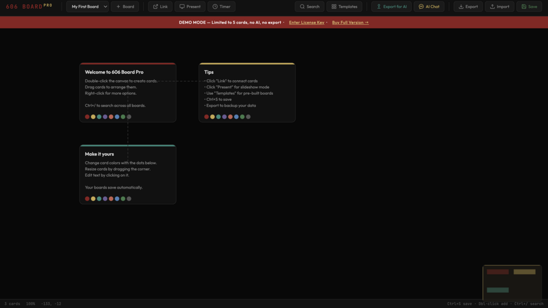Set Tips card color to red

pyautogui.click(x=206, y=117)
